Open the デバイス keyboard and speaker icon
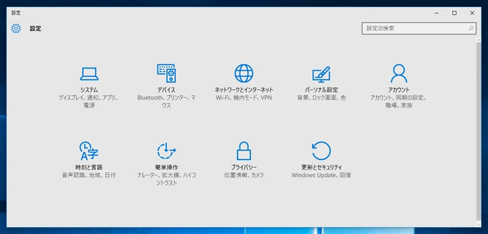The image size is (488, 234). [x=166, y=73]
